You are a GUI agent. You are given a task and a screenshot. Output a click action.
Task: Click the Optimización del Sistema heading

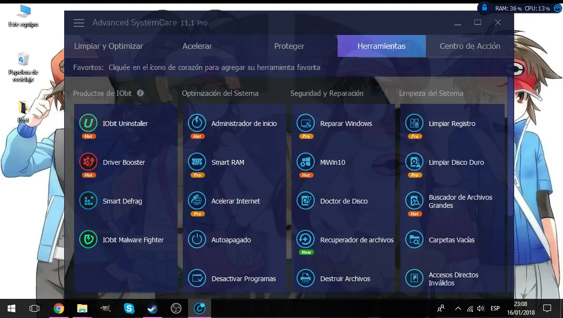(220, 93)
